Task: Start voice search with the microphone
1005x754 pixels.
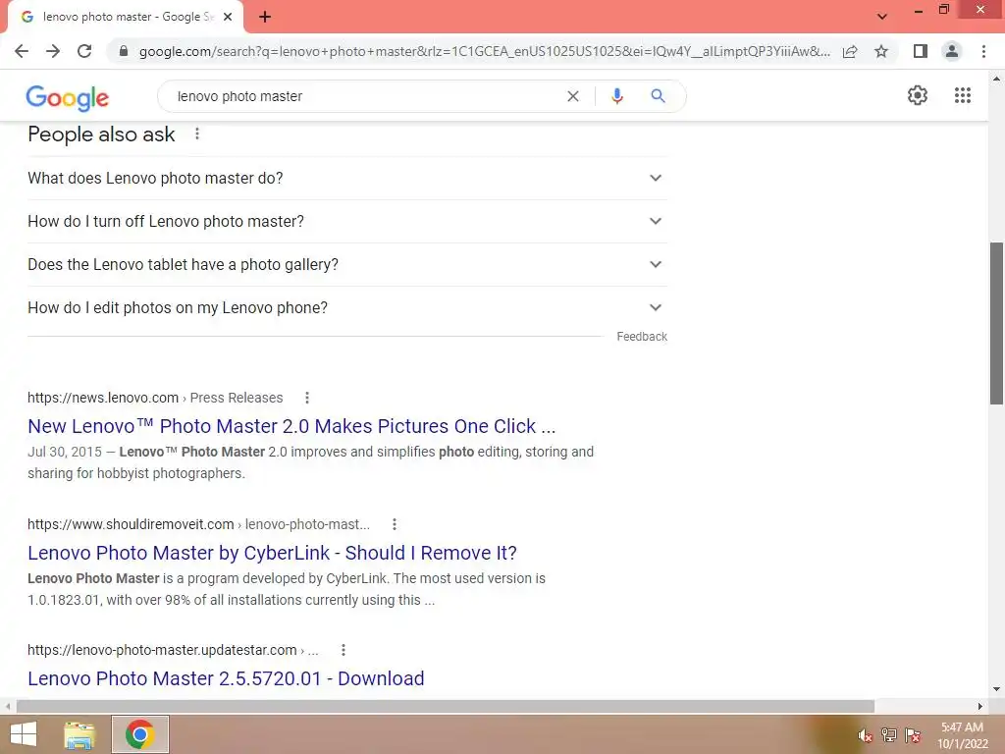Action: click(x=616, y=96)
